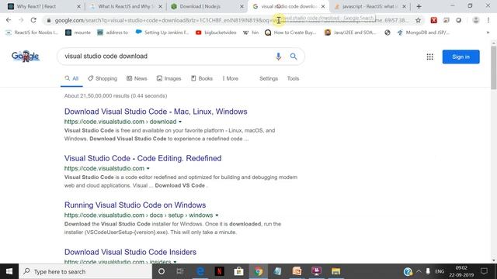The height and width of the screenshot is (279, 497).
Task: Open the Chrome three-dot menu
Action: click(x=488, y=20)
